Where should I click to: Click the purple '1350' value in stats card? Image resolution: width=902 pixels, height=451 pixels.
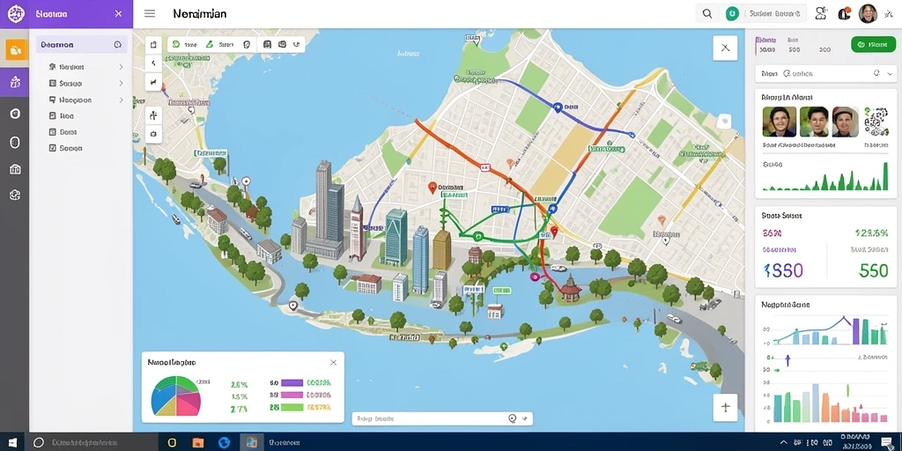click(783, 270)
